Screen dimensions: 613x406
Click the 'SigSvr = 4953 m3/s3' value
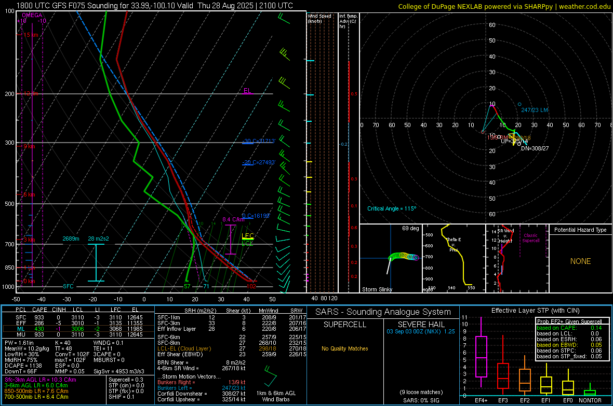click(x=119, y=371)
